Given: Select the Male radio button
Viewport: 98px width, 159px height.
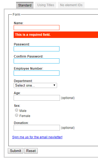Looking at the screenshot, I should 17,110.
